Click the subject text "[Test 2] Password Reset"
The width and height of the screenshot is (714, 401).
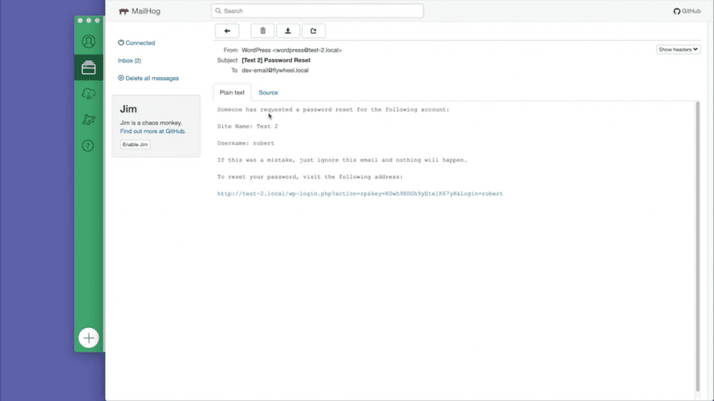coord(276,60)
